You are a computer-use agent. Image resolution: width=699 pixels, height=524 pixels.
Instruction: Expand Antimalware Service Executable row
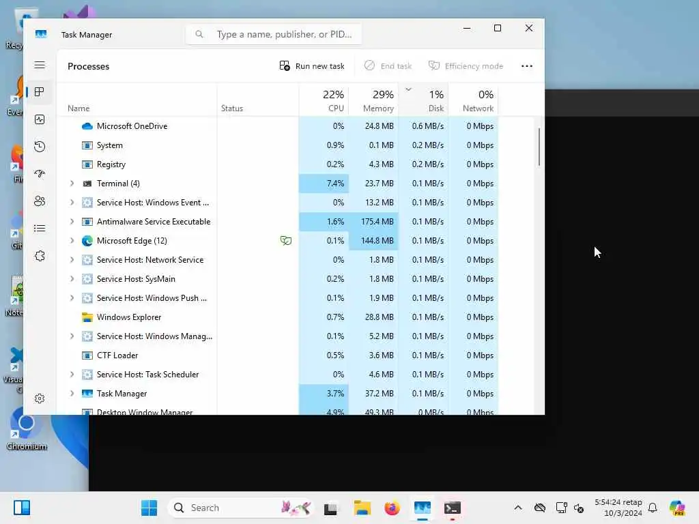tap(72, 222)
